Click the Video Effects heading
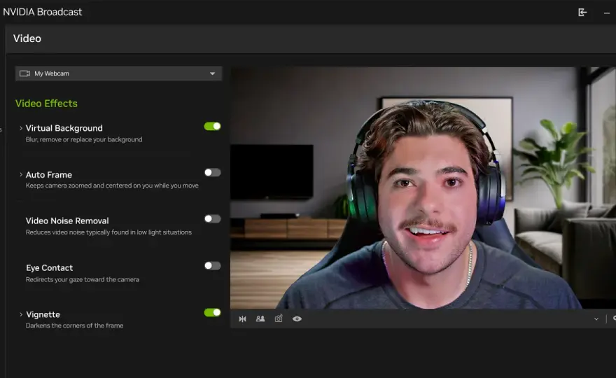The width and height of the screenshot is (616, 378). pos(46,104)
